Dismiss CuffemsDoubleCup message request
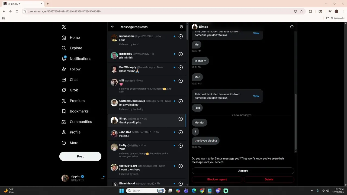Viewport: 347px width, 195px height. (x=181, y=101)
